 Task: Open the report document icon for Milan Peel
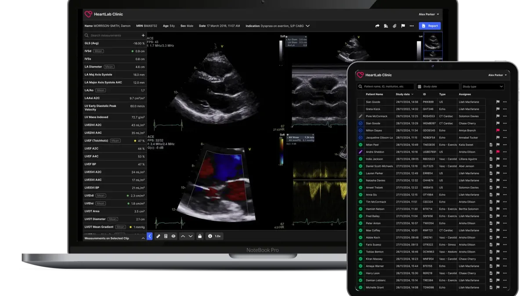(x=491, y=145)
